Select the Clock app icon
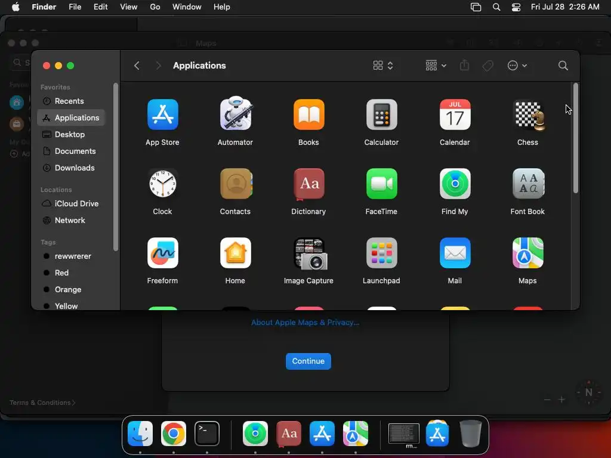 click(x=162, y=184)
